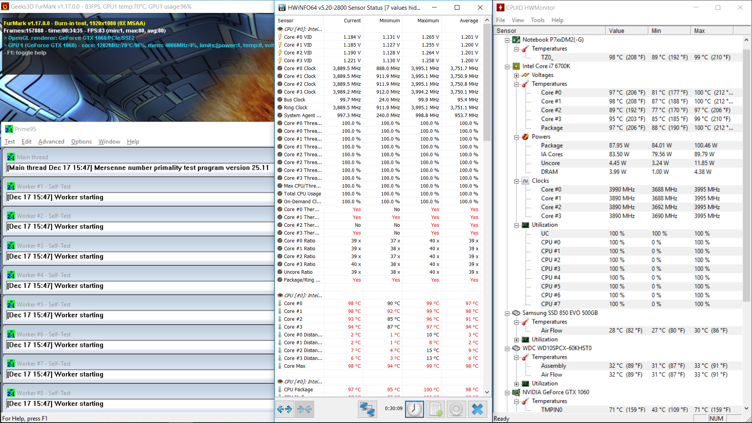752x423 pixels.
Task: Click the HWMonitor Sensor column header
Action: tap(550, 31)
